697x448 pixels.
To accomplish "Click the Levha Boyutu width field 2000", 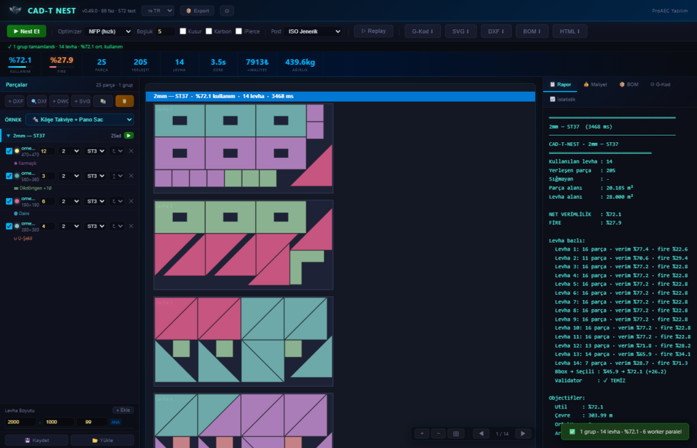I will click(x=20, y=421).
